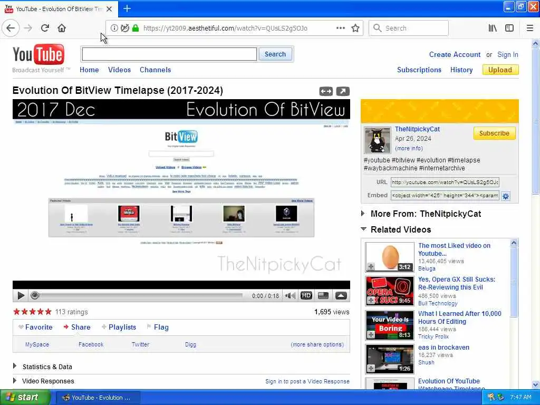Show more info about the uploader
The height and width of the screenshot is (405, 540).
click(409, 148)
